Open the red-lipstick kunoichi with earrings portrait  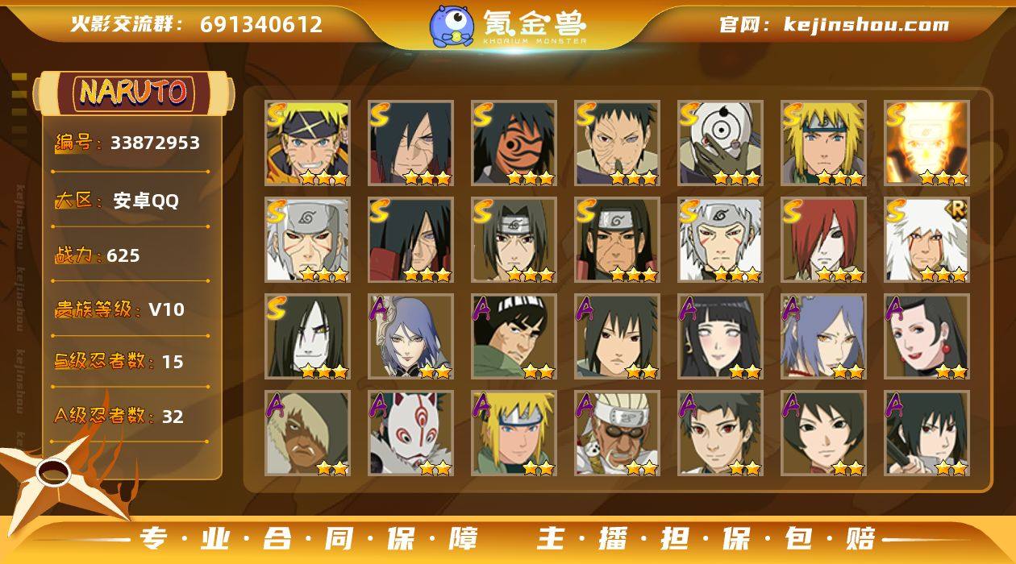[926, 337]
